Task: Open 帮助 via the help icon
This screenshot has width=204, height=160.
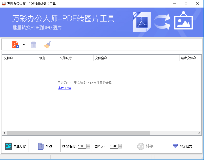Action: (41, 146)
